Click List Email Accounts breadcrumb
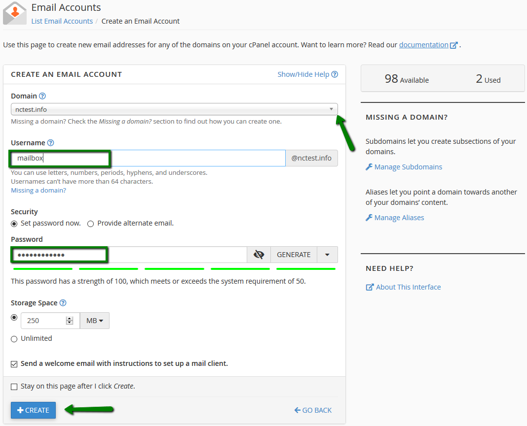The height and width of the screenshot is (426, 527). 62,21
